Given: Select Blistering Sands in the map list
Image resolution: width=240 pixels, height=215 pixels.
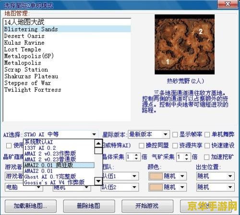Looking at the screenshot, I should [x=67, y=29].
